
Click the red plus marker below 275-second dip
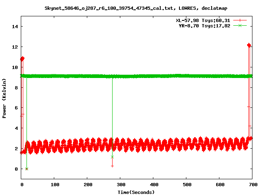coord(113,166)
